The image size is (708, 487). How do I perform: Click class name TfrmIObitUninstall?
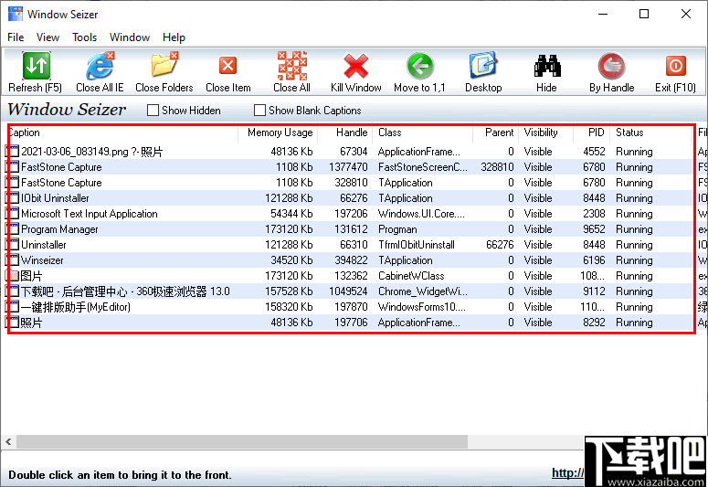(x=417, y=244)
